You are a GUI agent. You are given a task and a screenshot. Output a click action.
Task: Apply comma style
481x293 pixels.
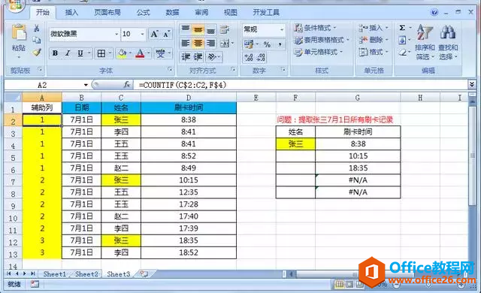pyautogui.click(x=280, y=44)
